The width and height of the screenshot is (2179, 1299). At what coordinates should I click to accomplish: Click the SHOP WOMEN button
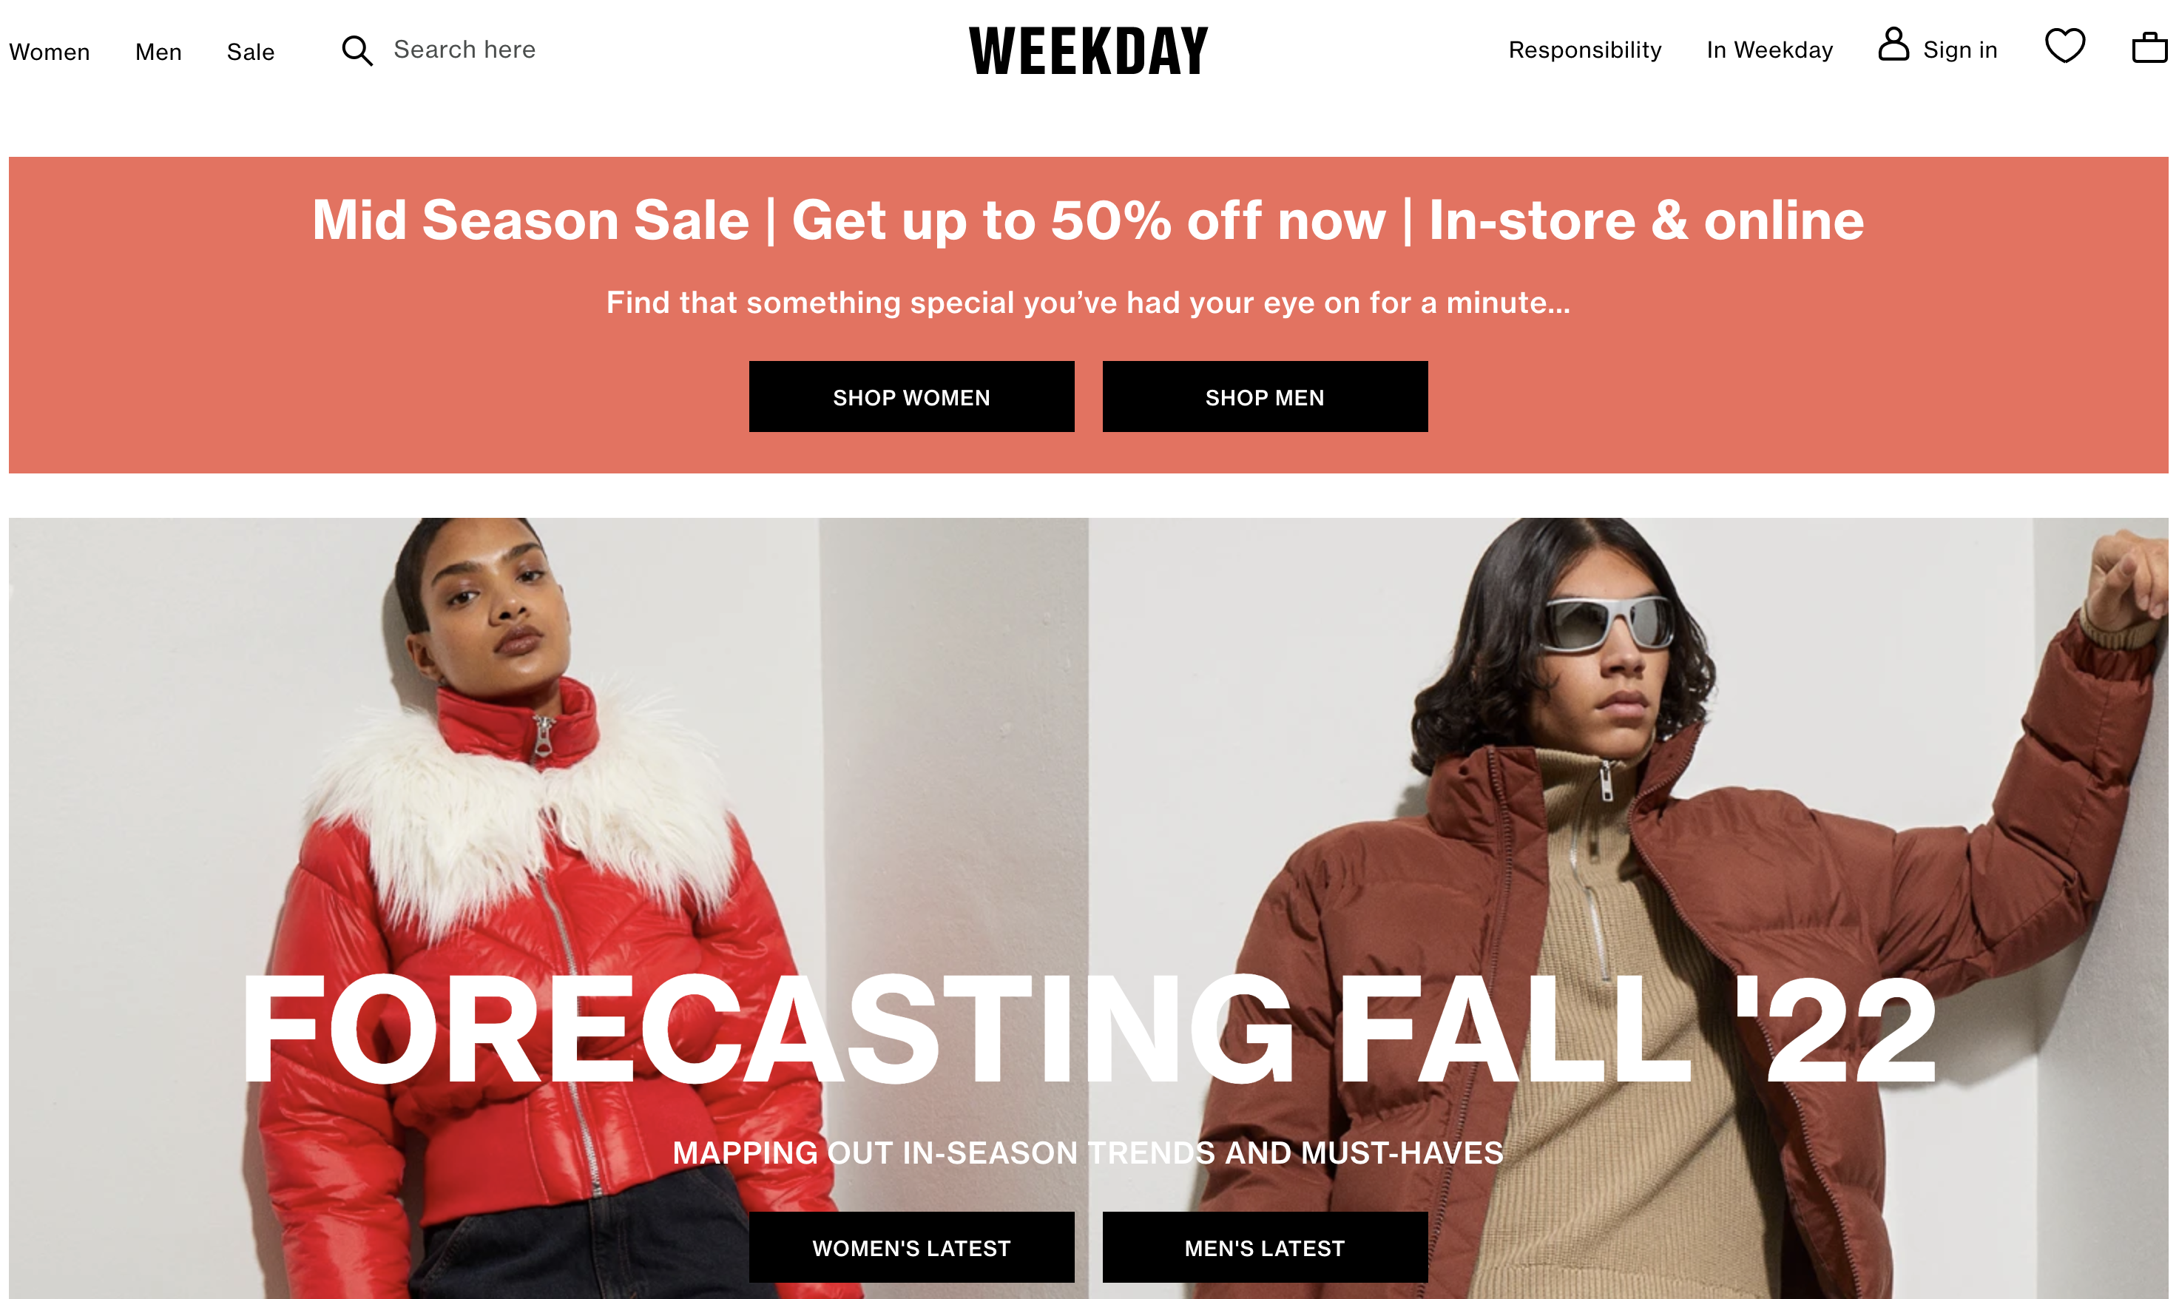[912, 397]
